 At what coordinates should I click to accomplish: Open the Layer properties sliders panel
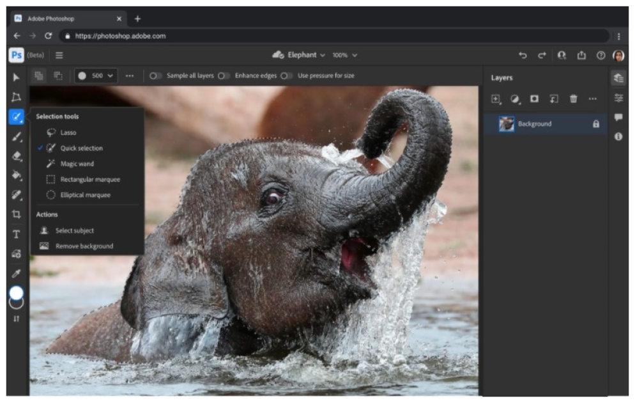(618, 98)
